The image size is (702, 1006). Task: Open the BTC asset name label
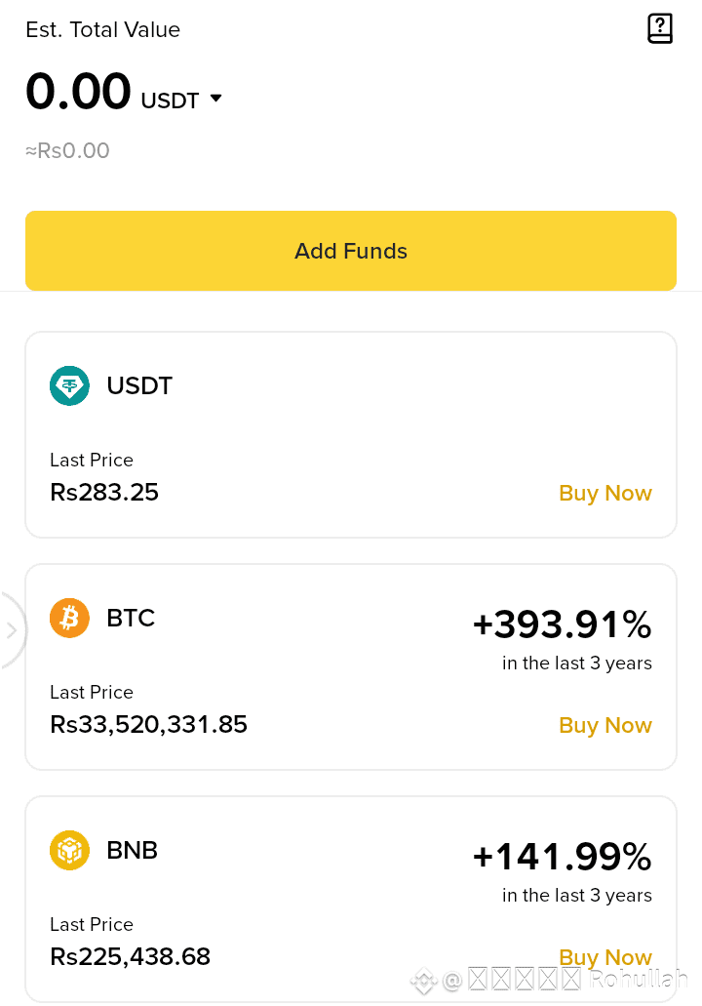131,618
